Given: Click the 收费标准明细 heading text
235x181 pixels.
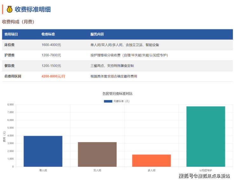Looking at the screenshot, I should click(33, 9).
